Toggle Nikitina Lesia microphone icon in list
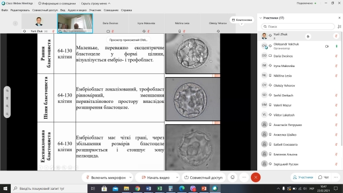This screenshot has height=193, width=343. point(336,76)
